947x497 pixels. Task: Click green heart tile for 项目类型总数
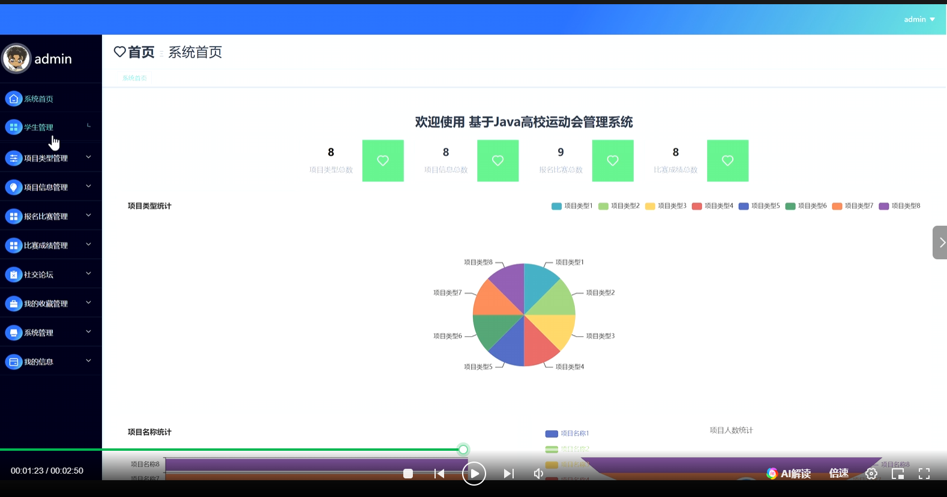[383, 161]
